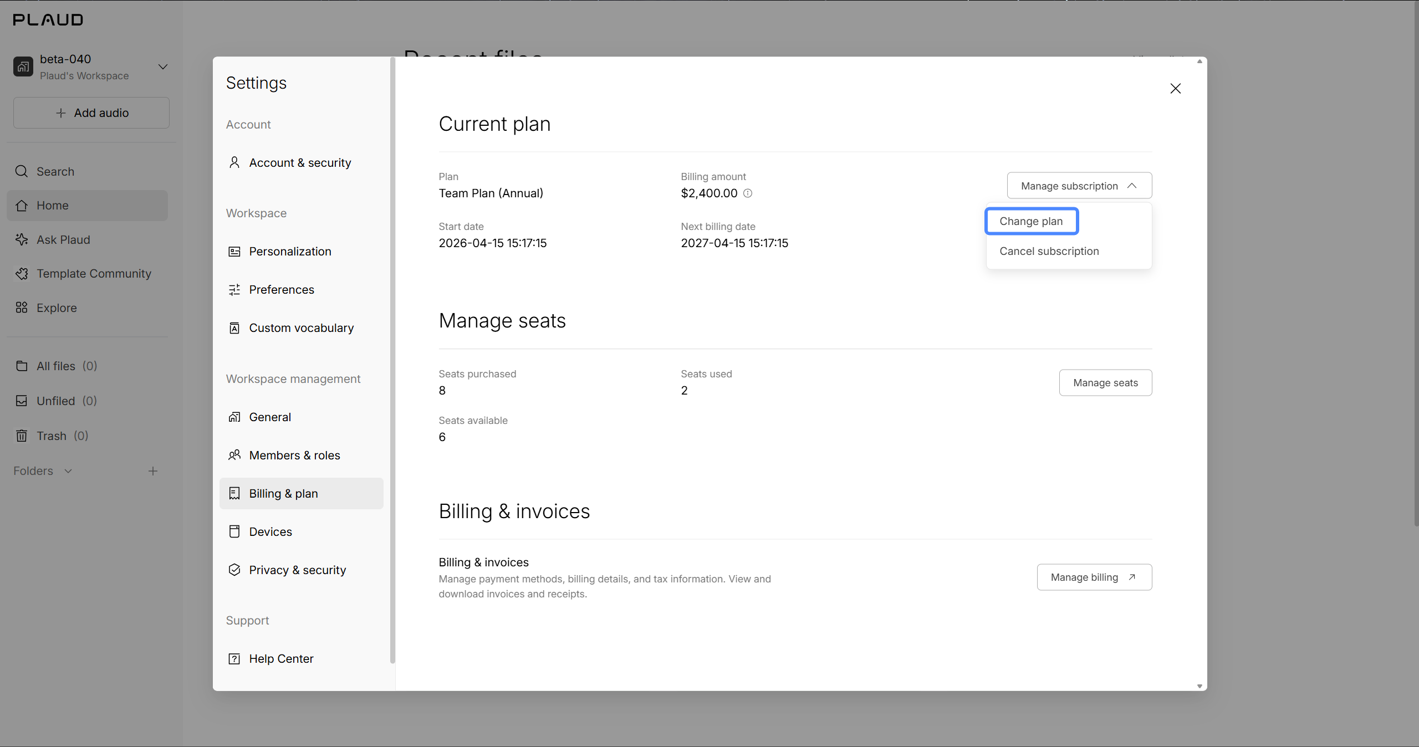Open the Devices settings page
The height and width of the screenshot is (747, 1419).
coord(302,532)
